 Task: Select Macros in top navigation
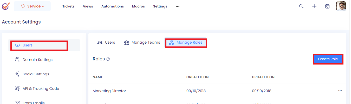[138, 6]
